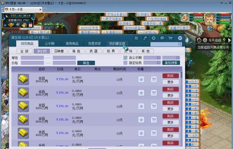Screen dimensions: 233x149
Task: Uncheck the 含公示期 checkbox
Action: 125,58
